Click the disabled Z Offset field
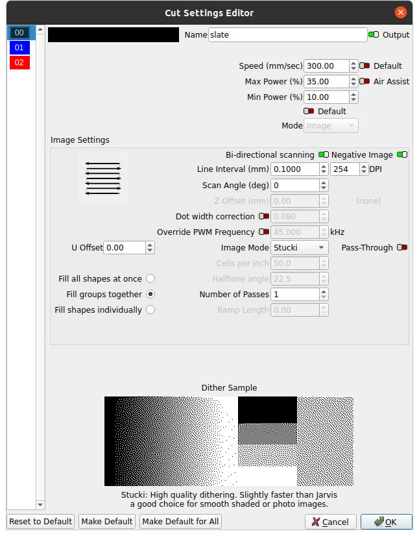The width and height of the screenshot is (419, 536). [x=300, y=201]
